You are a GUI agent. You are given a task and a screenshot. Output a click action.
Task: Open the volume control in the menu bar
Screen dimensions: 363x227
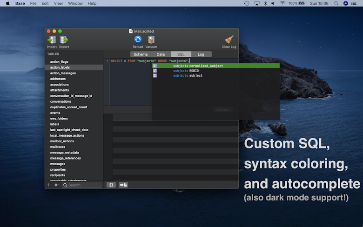point(273,3)
